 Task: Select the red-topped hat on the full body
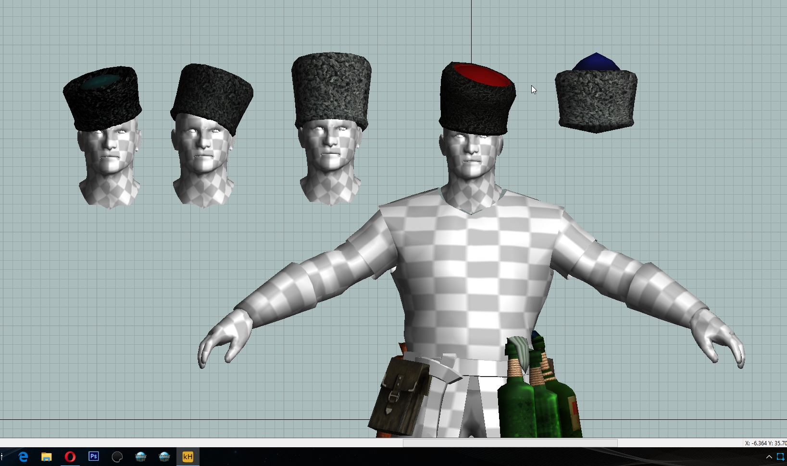click(477, 99)
